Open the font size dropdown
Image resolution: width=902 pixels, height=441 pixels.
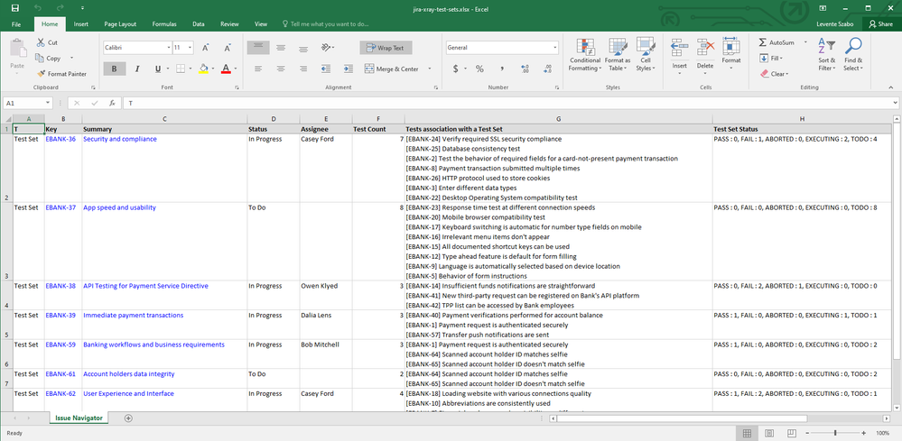(x=191, y=48)
